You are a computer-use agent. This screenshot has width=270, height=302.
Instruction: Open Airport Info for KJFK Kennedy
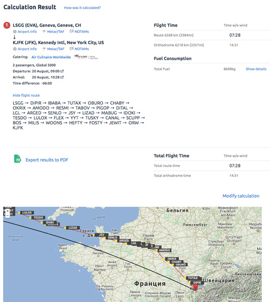tap(27, 49)
